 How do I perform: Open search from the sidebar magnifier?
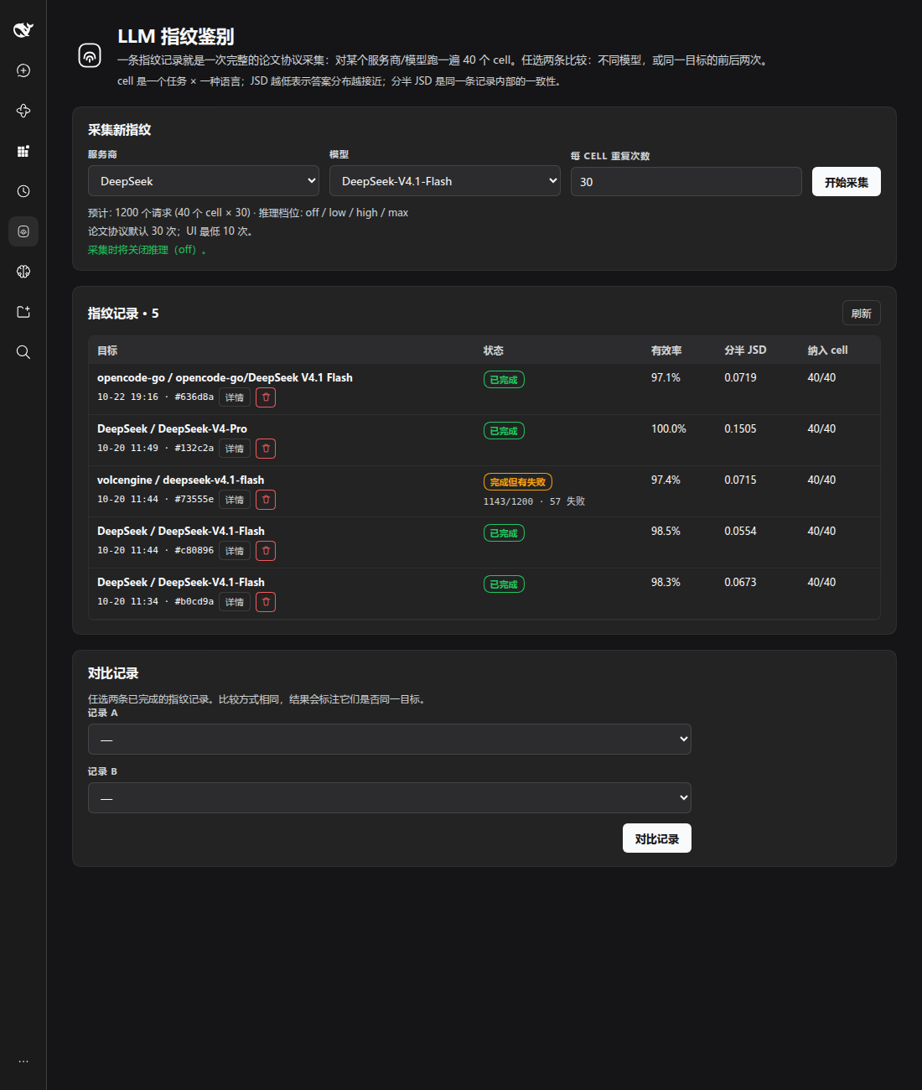click(x=23, y=352)
